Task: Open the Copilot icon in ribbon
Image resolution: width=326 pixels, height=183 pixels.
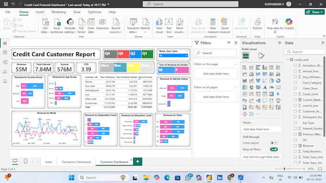Action: (x=289, y=22)
